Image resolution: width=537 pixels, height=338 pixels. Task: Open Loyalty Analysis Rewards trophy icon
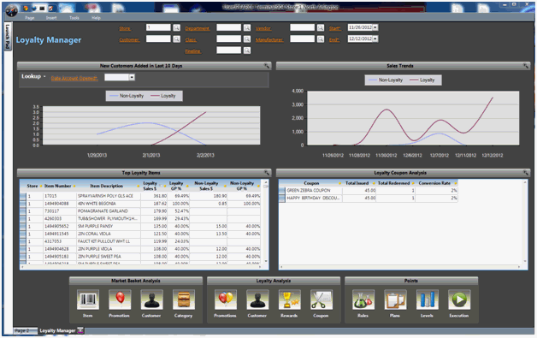tap(289, 299)
